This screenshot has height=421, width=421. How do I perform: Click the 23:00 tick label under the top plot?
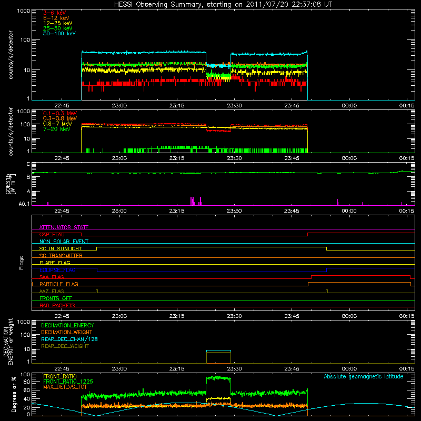click(119, 106)
